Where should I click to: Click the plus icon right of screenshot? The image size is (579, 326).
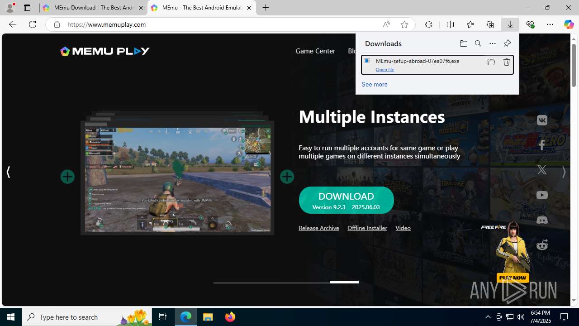click(x=287, y=177)
